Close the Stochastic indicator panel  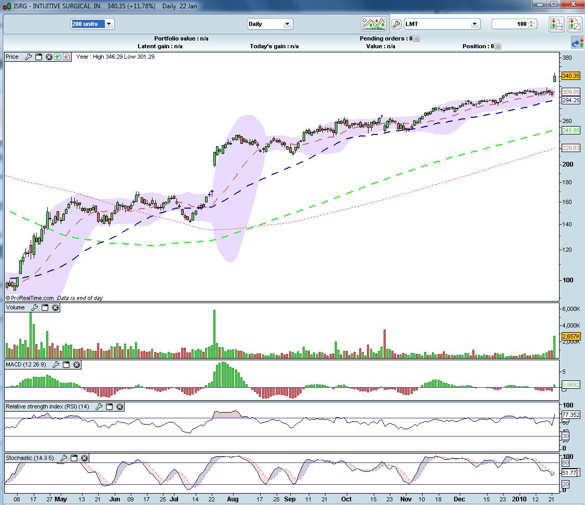click(84, 458)
